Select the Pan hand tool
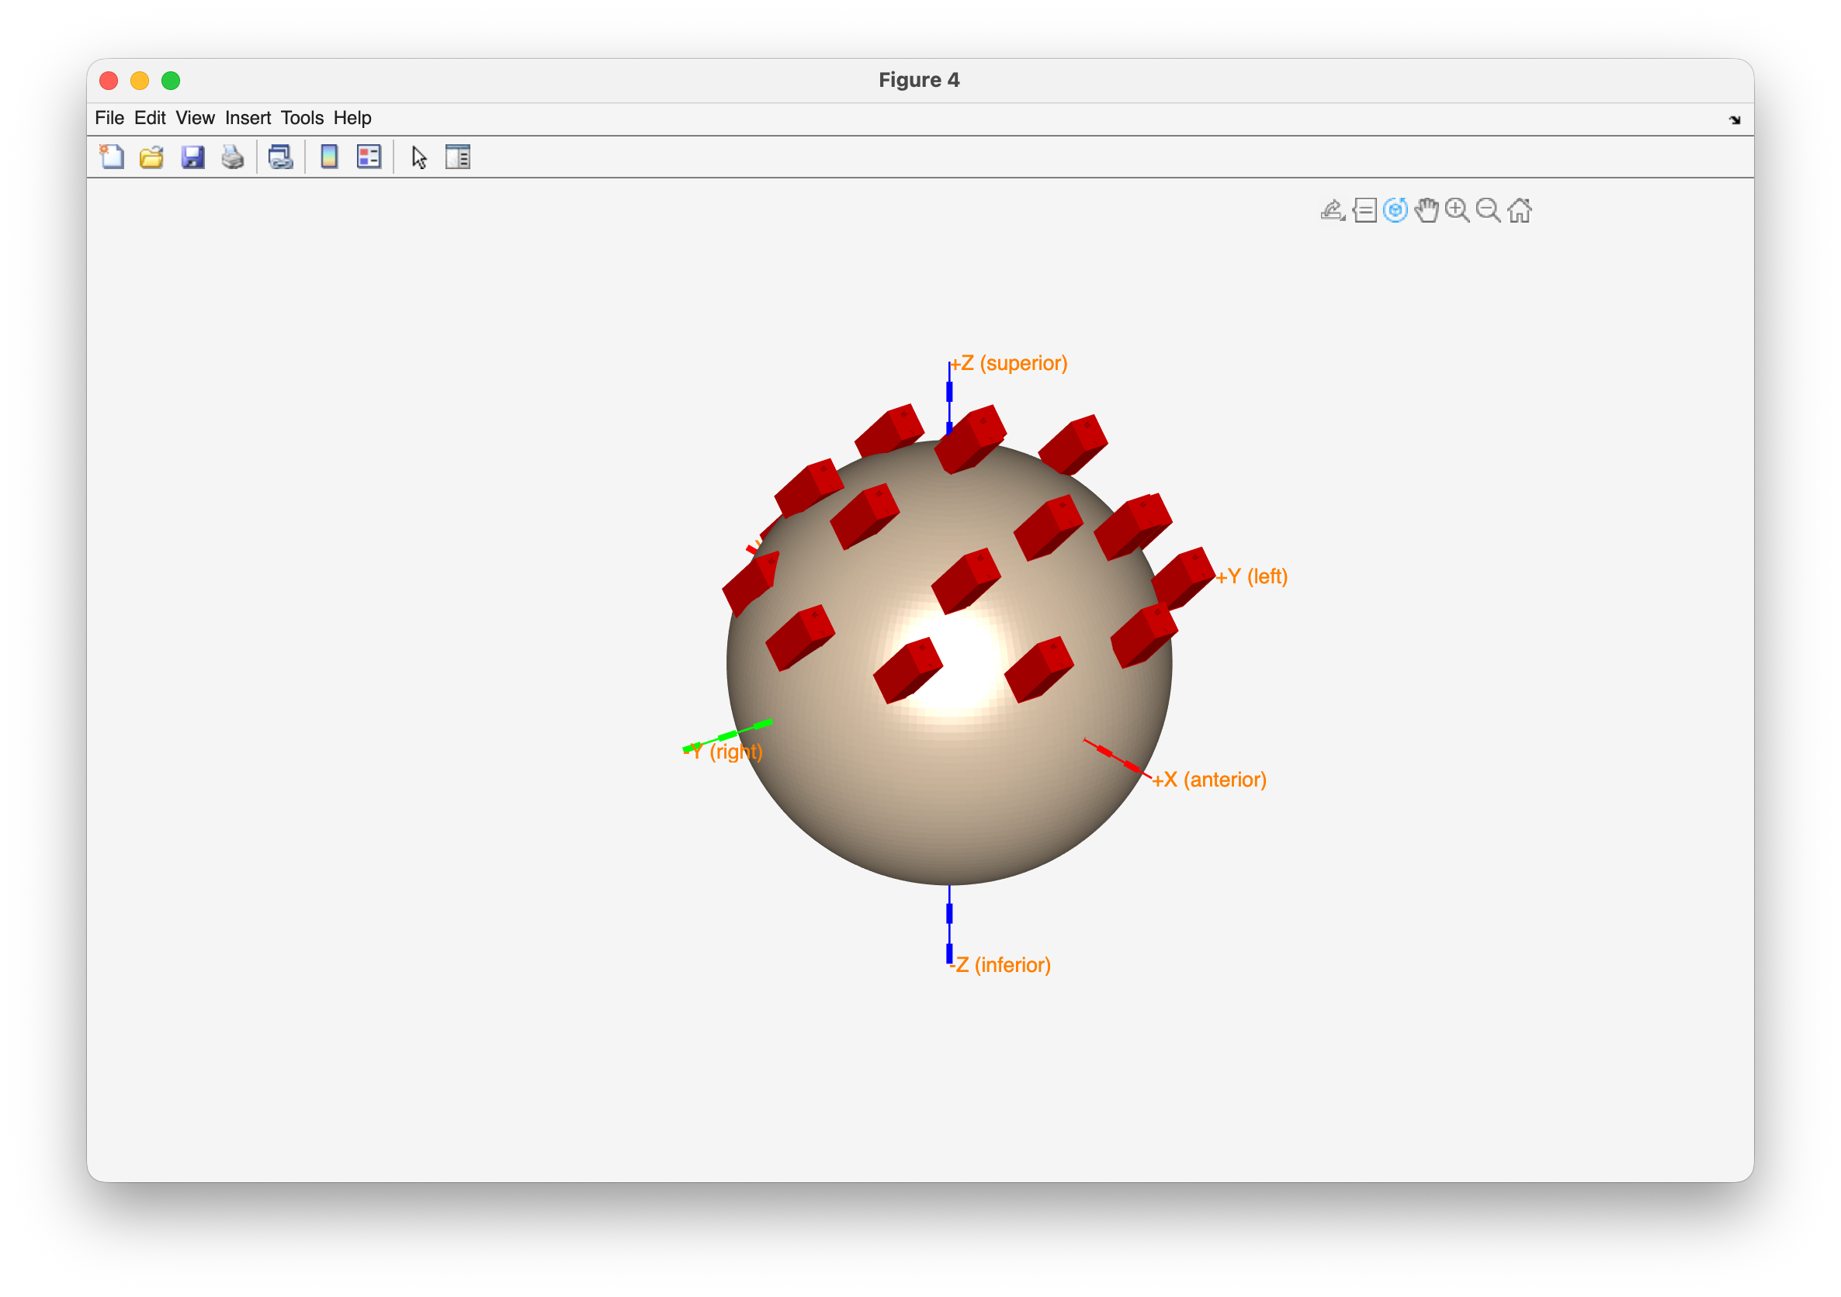Image resolution: width=1841 pixels, height=1297 pixels. [1427, 211]
